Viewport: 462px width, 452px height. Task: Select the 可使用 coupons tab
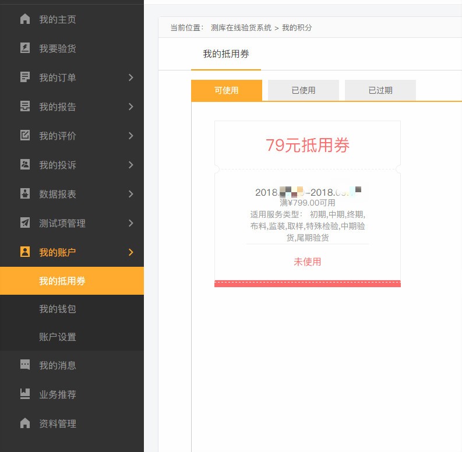(x=226, y=90)
